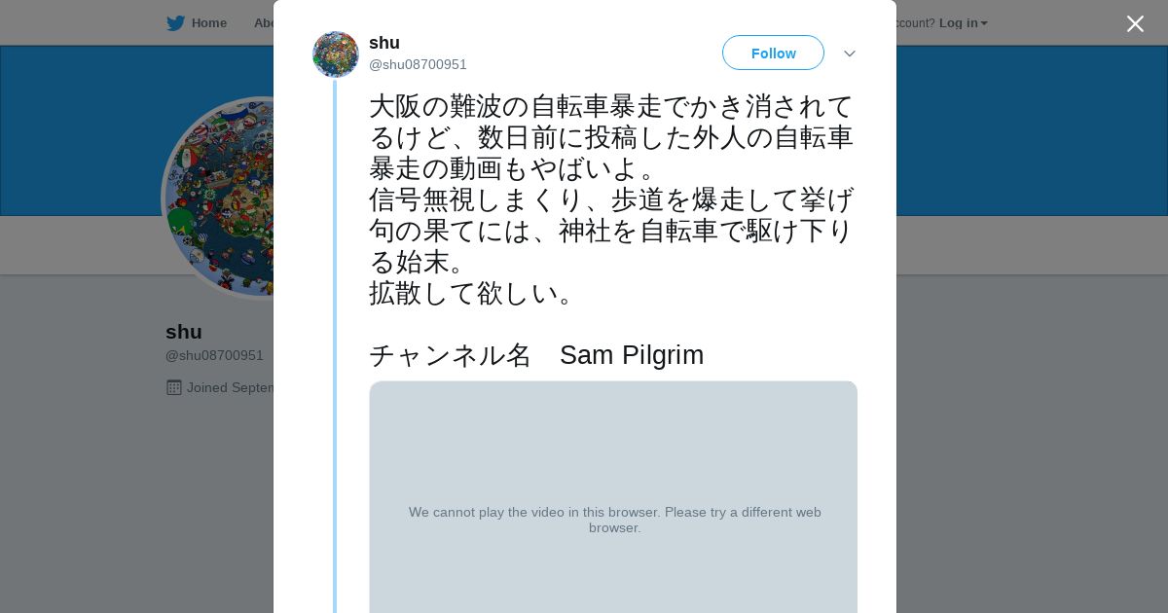This screenshot has height=613, width=1168.
Task: Open the partially hidden About menu item
Action: 263,23
